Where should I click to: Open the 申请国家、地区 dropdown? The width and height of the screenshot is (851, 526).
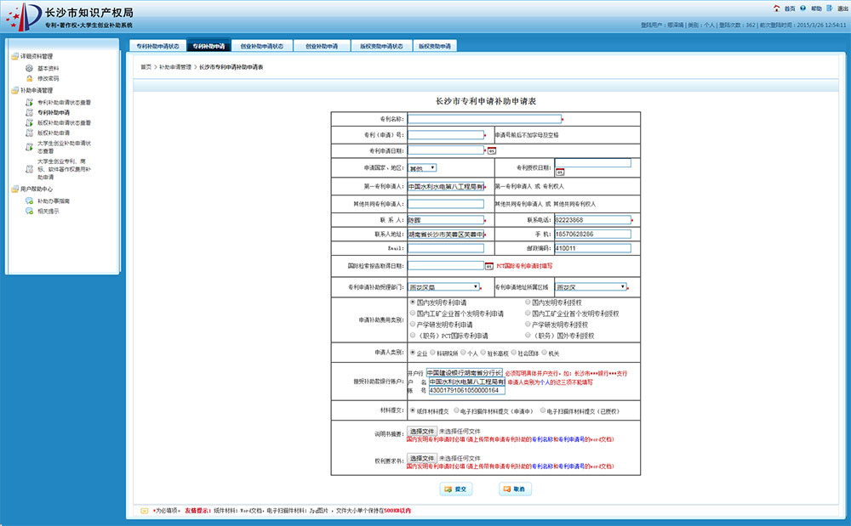pos(422,168)
